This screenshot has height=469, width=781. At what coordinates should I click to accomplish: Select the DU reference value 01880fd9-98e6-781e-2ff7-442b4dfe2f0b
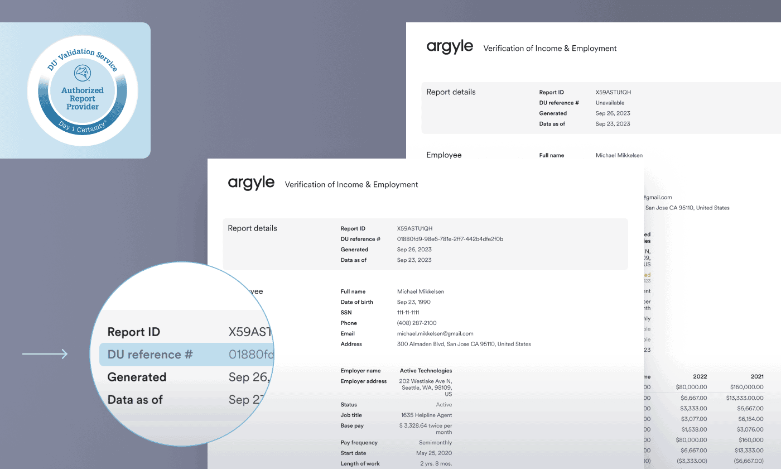pos(450,239)
